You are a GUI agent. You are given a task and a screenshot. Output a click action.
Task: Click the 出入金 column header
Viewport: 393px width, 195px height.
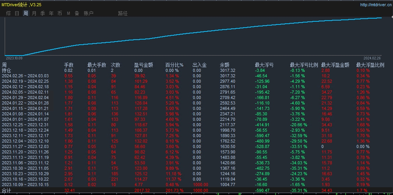click(x=199, y=65)
